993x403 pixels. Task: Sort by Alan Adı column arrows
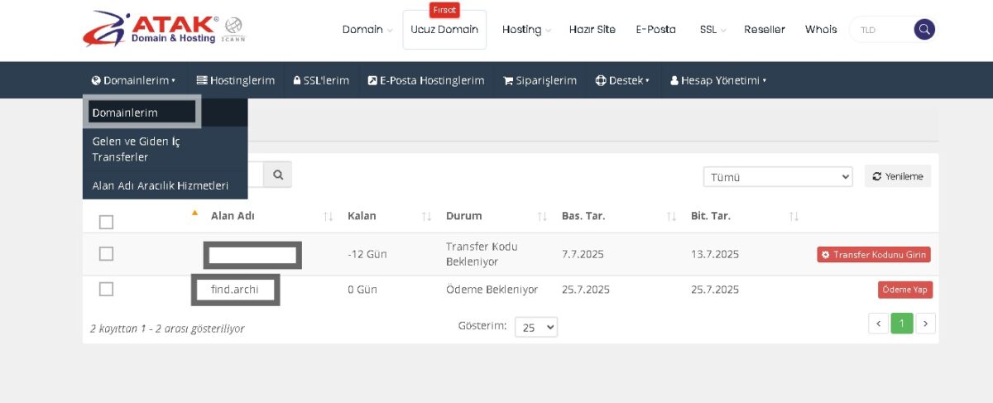pyautogui.click(x=329, y=217)
